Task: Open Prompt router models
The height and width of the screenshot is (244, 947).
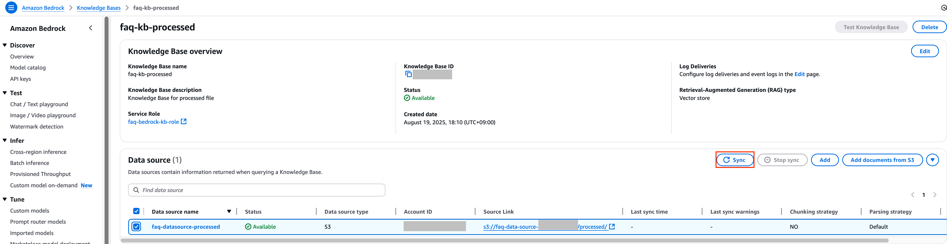Action: (38, 222)
